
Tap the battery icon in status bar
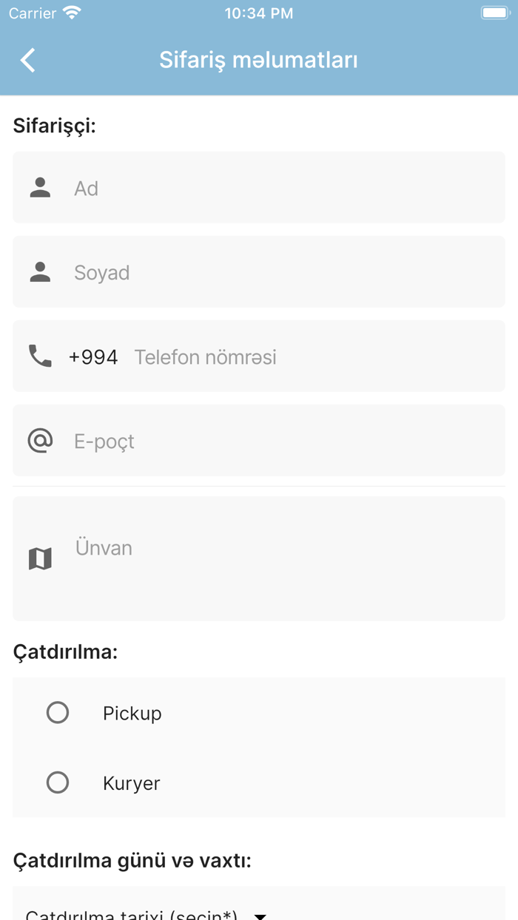(494, 13)
